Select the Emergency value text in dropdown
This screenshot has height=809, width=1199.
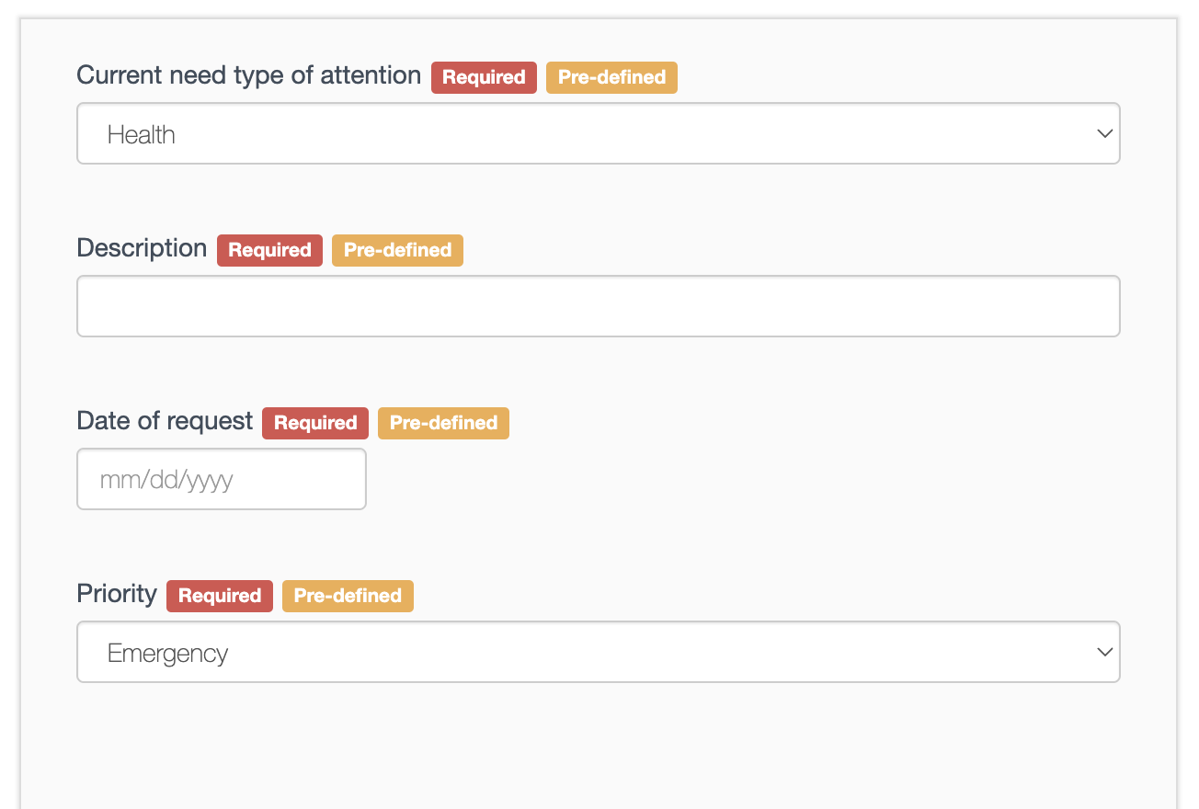pos(168,654)
